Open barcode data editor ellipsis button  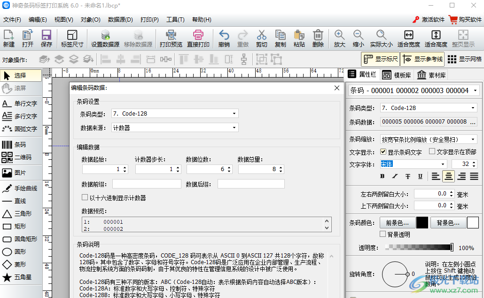473,122
